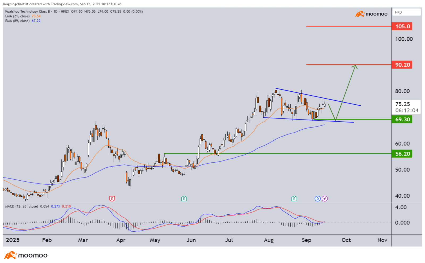
Task: Click the Nov time axis label
Action: pyautogui.click(x=382, y=240)
